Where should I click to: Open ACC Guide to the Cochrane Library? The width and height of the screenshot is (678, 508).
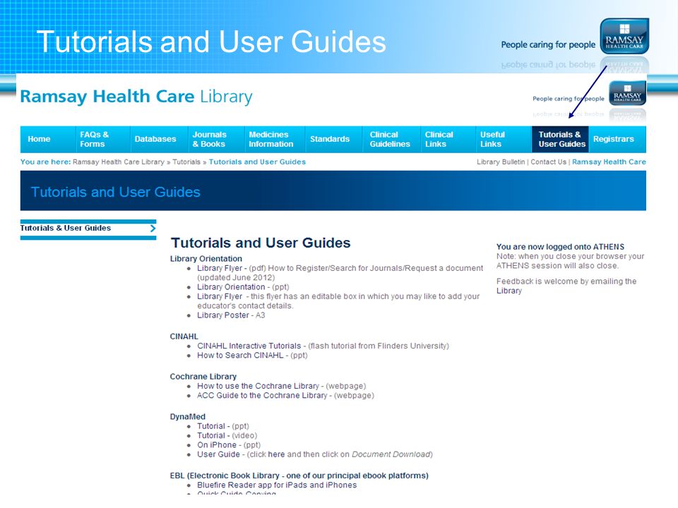click(262, 396)
